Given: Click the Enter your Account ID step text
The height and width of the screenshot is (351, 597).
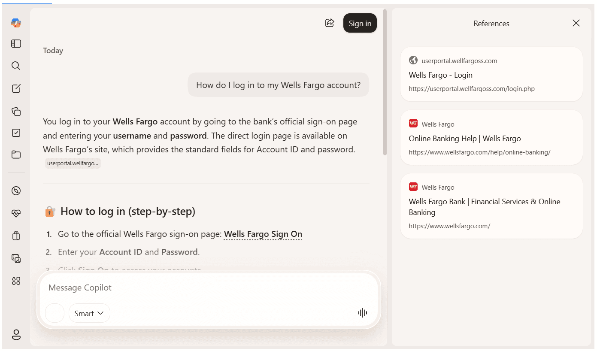Looking at the screenshot, I should 129,252.
